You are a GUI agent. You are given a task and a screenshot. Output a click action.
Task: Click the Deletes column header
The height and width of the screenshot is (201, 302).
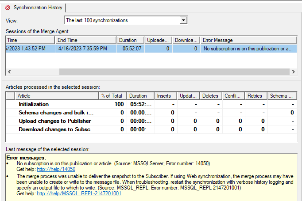[211, 96]
